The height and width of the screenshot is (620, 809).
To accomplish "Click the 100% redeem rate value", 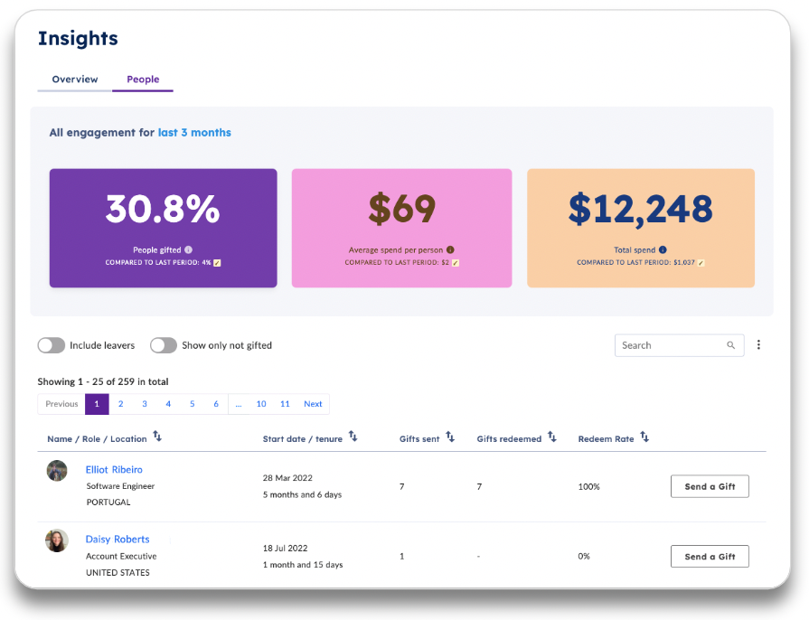I will (x=588, y=486).
